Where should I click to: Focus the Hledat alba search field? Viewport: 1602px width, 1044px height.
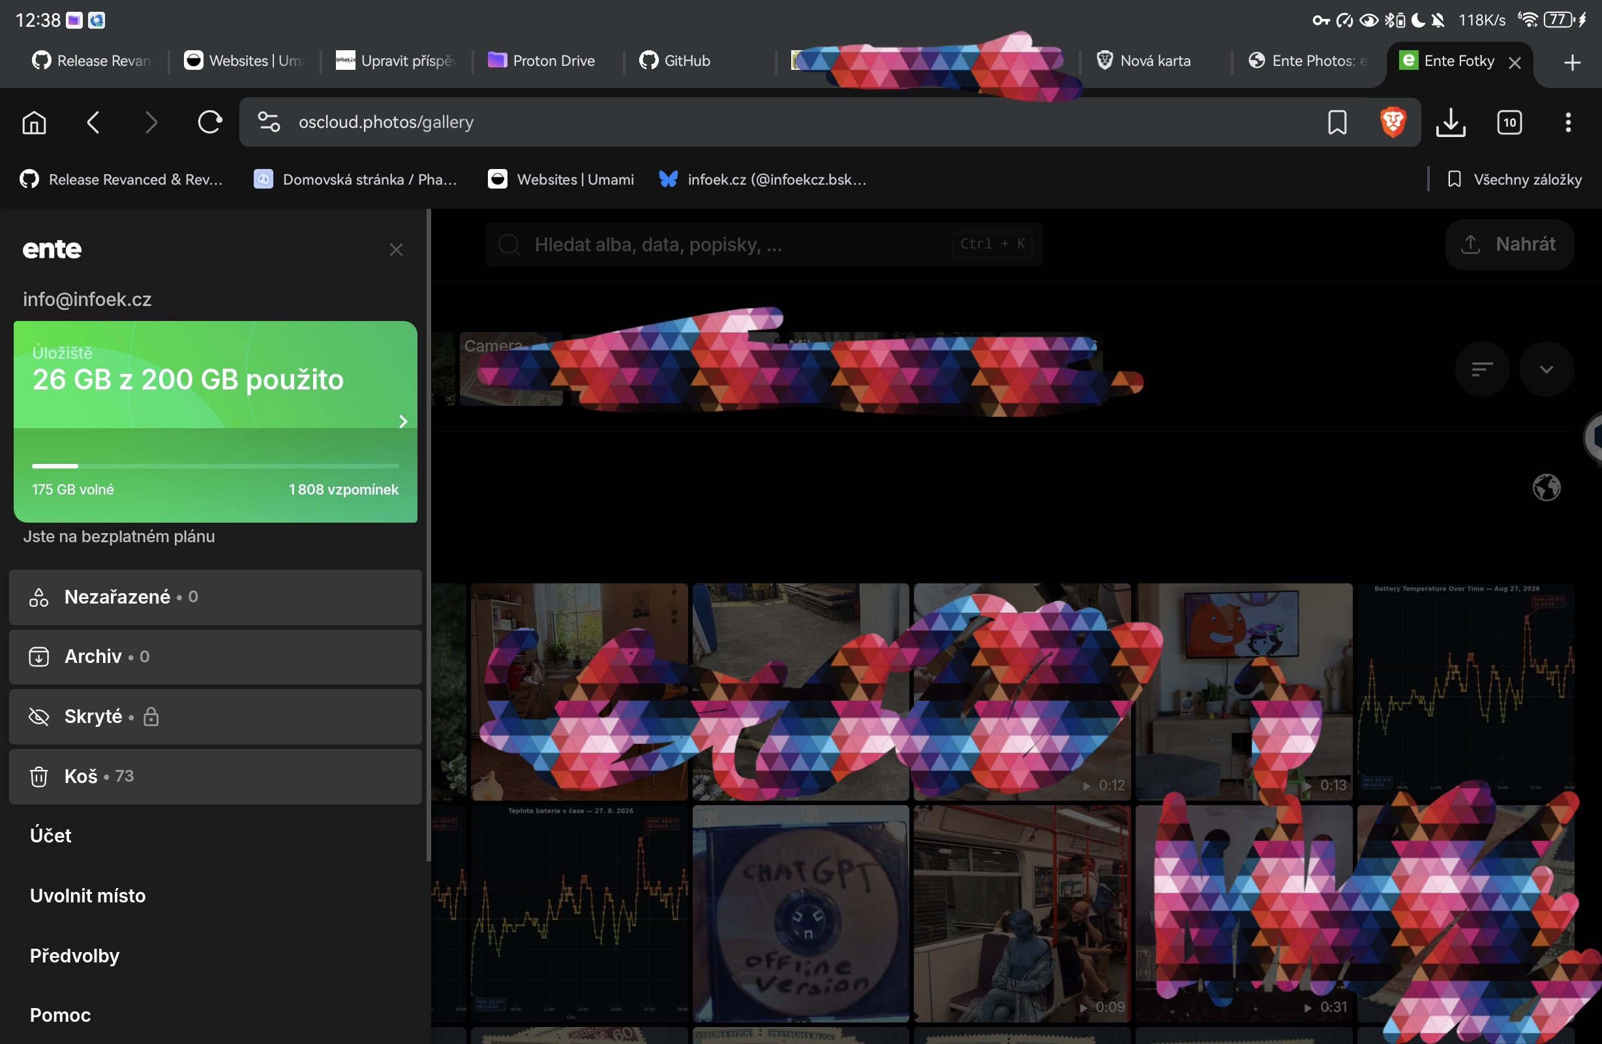(x=763, y=245)
